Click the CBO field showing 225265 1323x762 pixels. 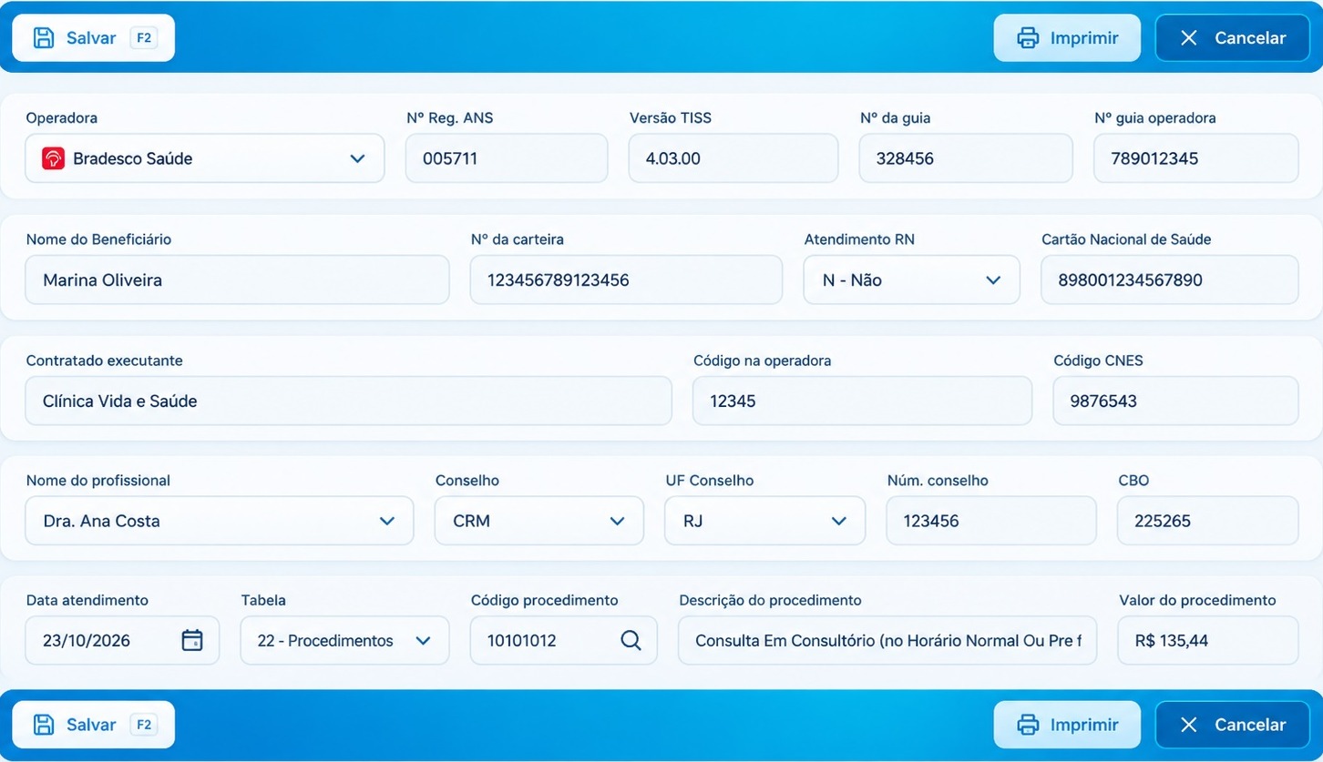click(1208, 521)
